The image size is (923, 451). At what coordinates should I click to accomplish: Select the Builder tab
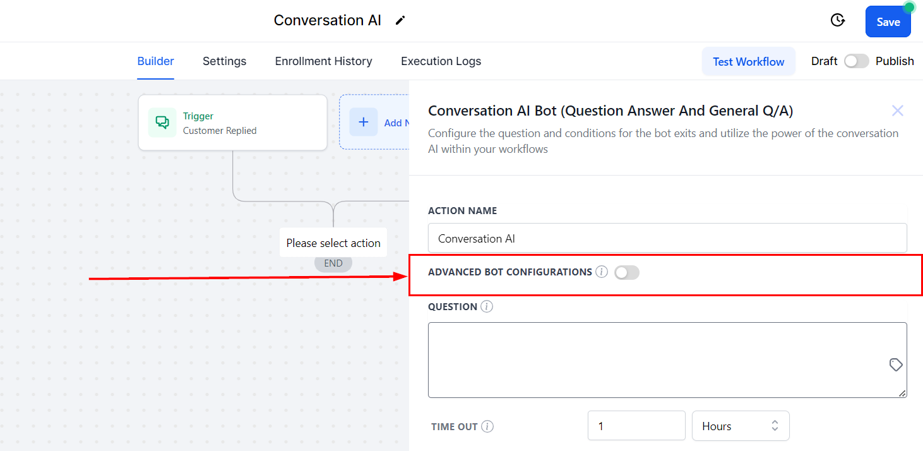click(155, 61)
